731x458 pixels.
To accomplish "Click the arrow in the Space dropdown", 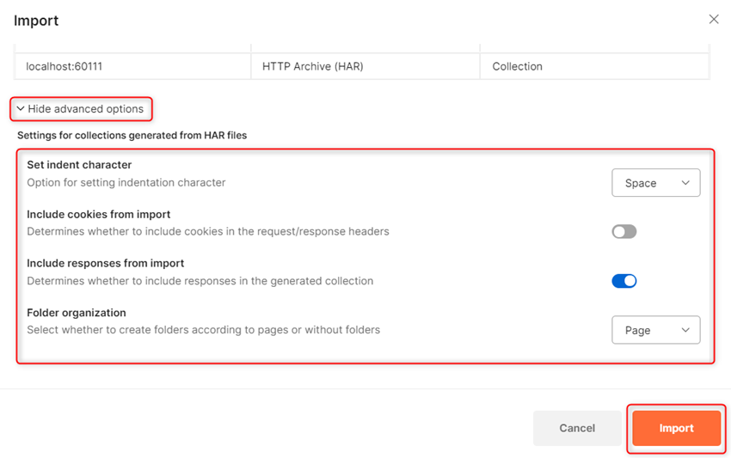I will (685, 183).
